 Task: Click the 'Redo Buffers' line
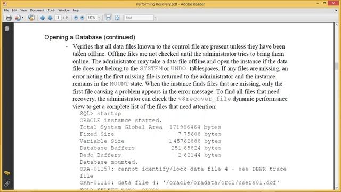click(150, 155)
